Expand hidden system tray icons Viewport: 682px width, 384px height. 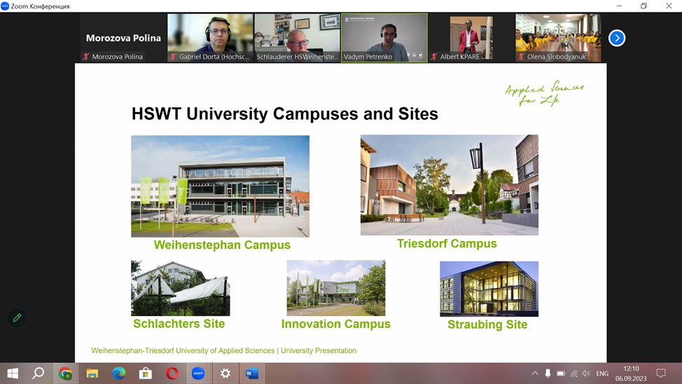click(535, 373)
